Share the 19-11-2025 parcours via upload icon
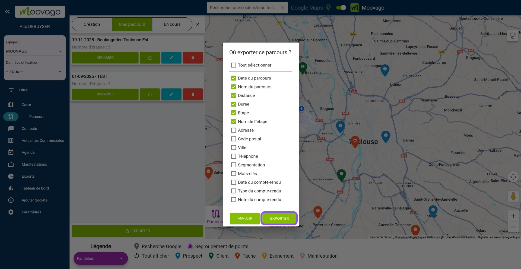 [150, 57]
